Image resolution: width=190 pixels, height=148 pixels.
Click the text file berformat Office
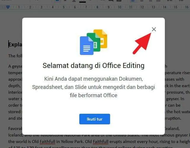pyautogui.click(x=94, y=95)
